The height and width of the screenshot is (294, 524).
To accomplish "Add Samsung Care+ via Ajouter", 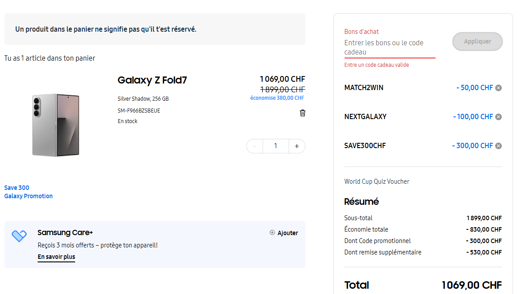I will coord(284,233).
